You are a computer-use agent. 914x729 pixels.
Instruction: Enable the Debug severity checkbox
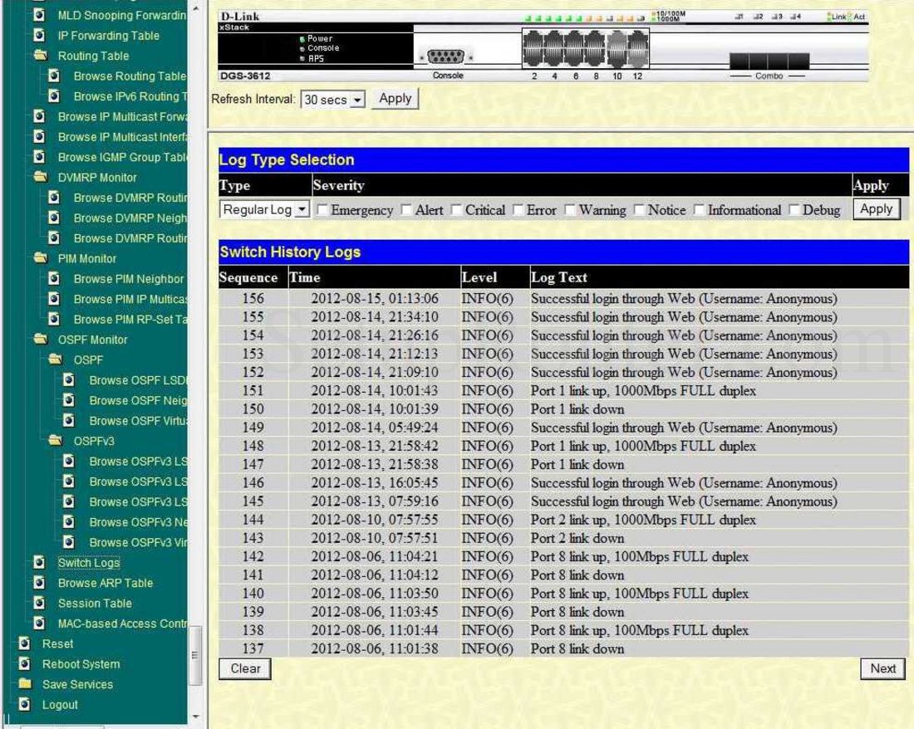tap(795, 210)
